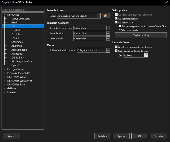Open the 'OpenCL' options page
The width and height of the screenshot is (170, 142).
tap(16, 65)
